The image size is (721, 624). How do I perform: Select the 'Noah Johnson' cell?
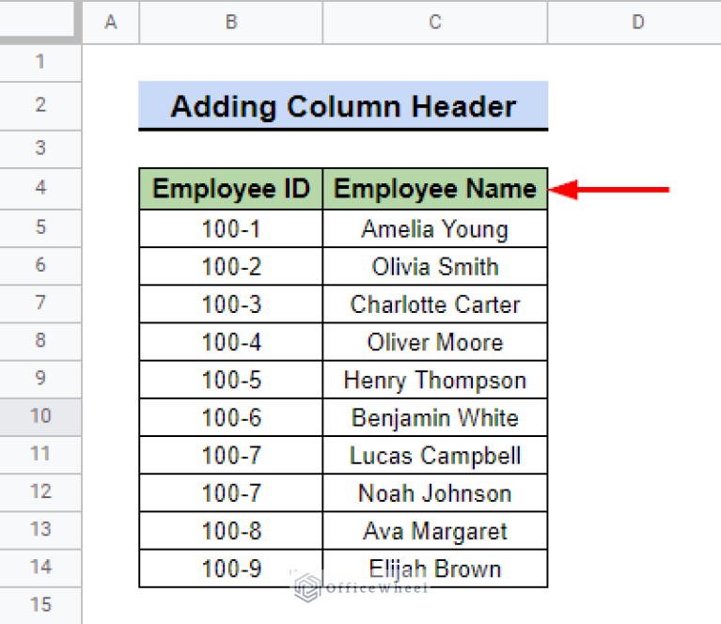click(x=435, y=492)
